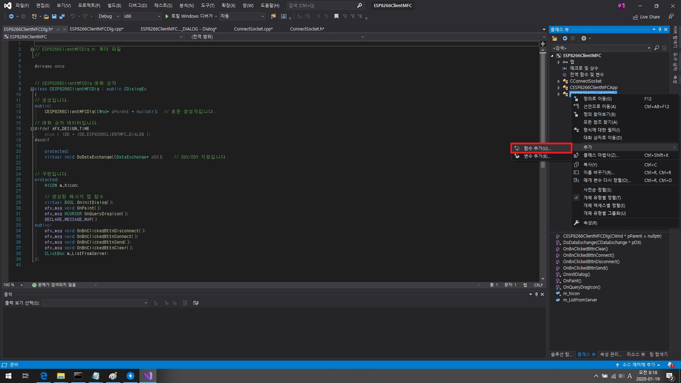Select Add Function menu item
Image resolution: width=681 pixels, height=383 pixels.
537,148
